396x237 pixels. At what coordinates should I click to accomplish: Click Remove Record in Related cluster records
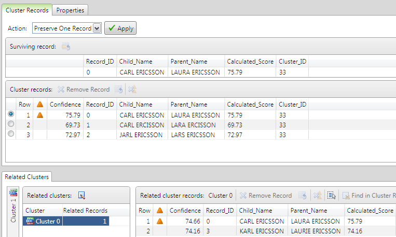pyautogui.click(x=265, y=196)
